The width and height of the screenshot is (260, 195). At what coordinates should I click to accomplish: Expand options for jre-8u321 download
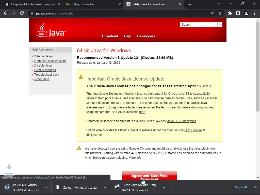46,187
